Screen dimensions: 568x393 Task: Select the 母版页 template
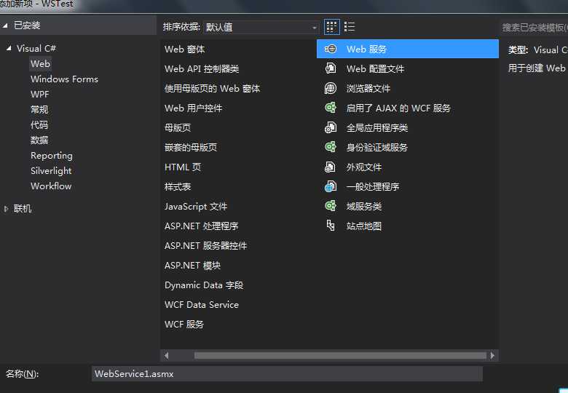[x=178, y=127]
